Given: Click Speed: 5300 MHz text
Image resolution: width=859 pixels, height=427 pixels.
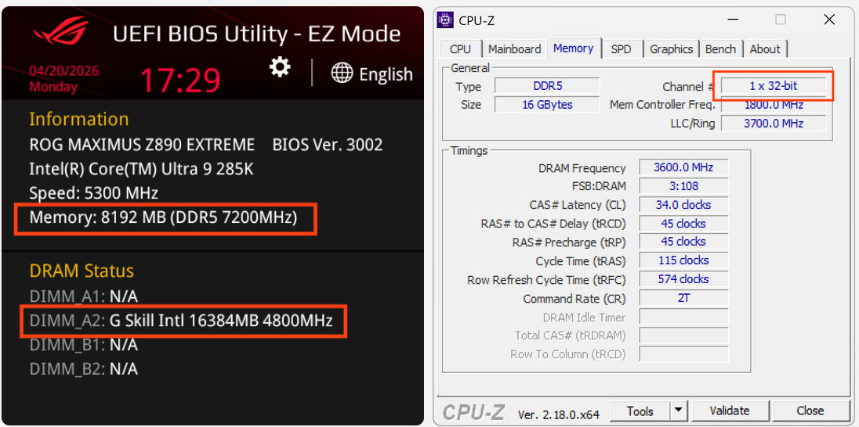Looking at the screenshot, I should (x=94, y=193).
